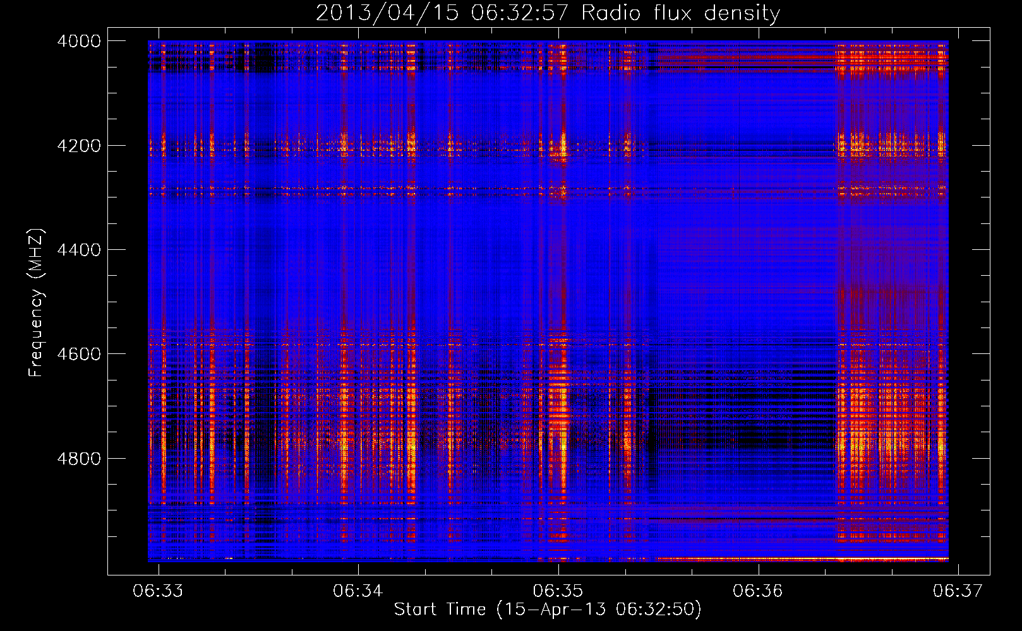1022x631 pixels.
Task: Click the 06:34 time tick label
Action: [358, 591]
